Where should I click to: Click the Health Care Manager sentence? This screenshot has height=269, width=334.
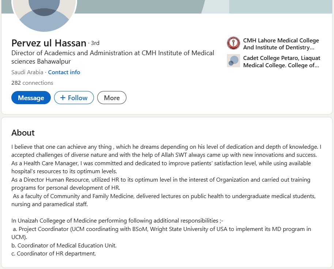coord(161,163)
